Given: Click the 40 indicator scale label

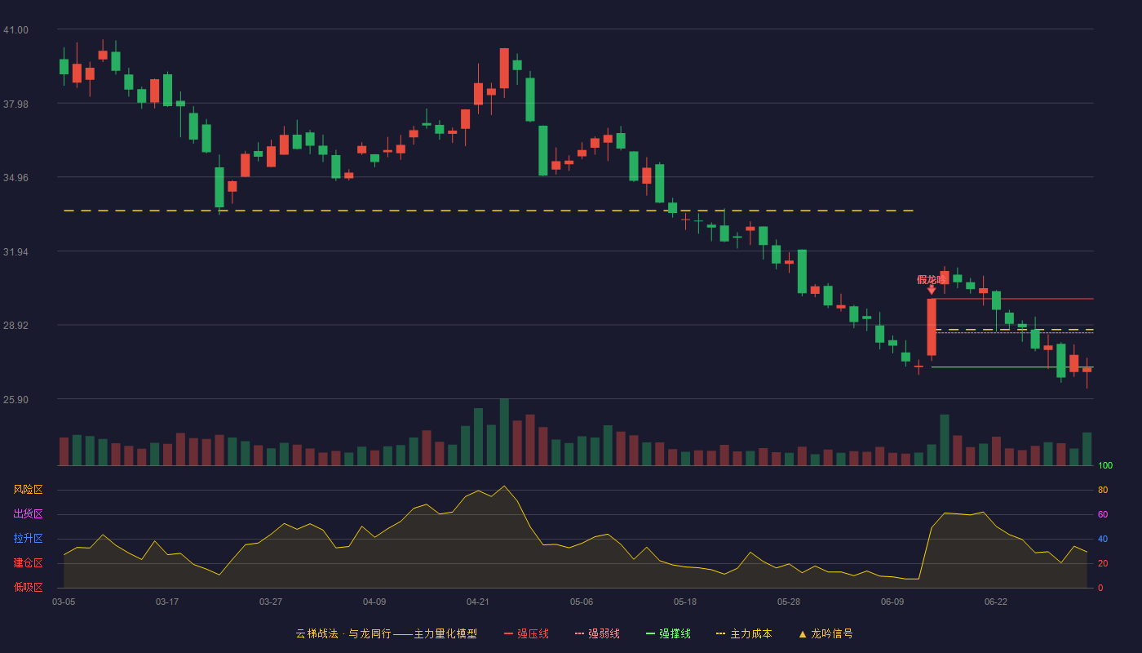Looking at the screenshot, I should coord(1103,539).
